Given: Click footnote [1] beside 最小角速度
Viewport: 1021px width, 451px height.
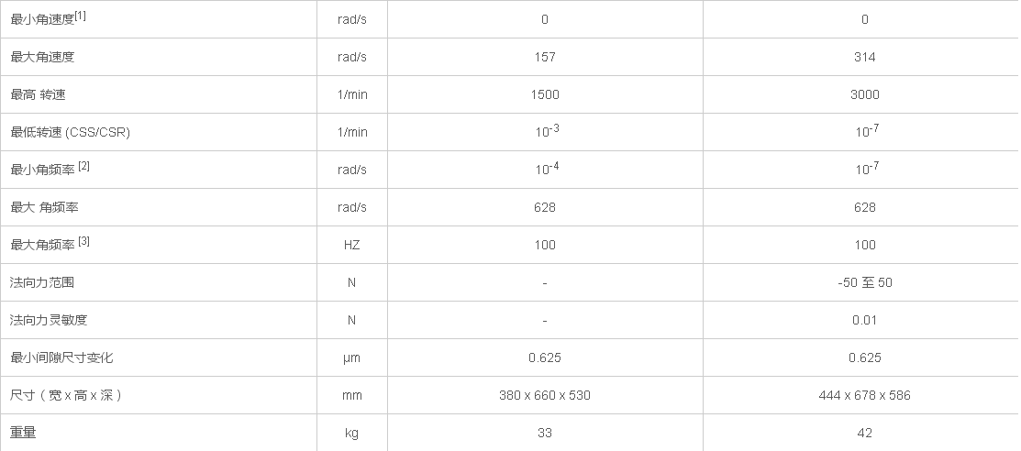Looking at the screenshot, I should (81, 16).
